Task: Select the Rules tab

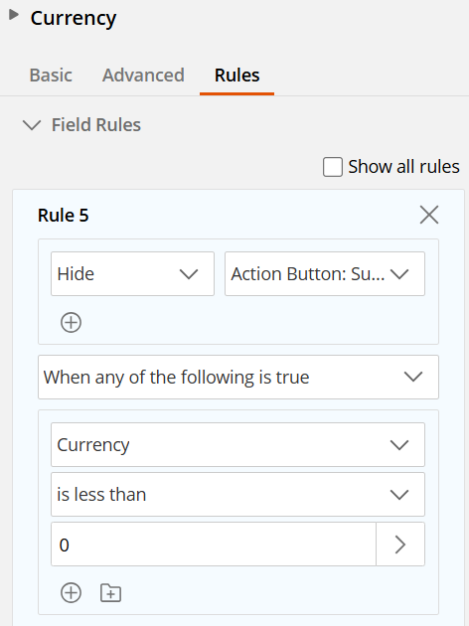Action: coord(237,76)
